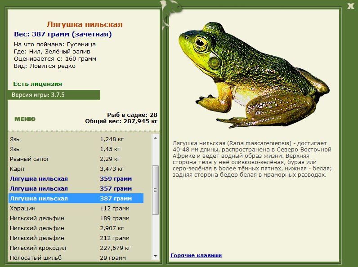The image size is (358, 267).
Task: Click the Версия игры 3.7.5 banner
Action: pyautogui.click(x=54, y=95)
